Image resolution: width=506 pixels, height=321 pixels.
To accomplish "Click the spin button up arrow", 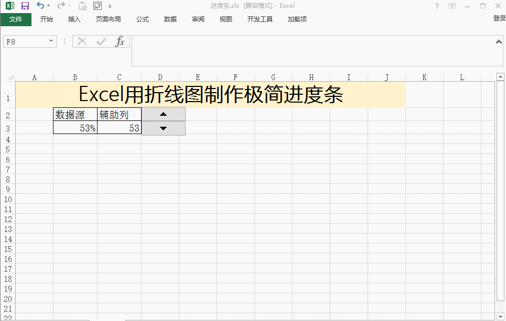I will coord(163,114).
